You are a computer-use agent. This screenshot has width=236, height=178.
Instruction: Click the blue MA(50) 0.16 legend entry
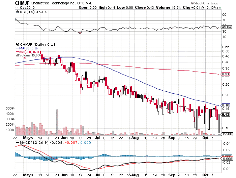click(x=27, y=48)
